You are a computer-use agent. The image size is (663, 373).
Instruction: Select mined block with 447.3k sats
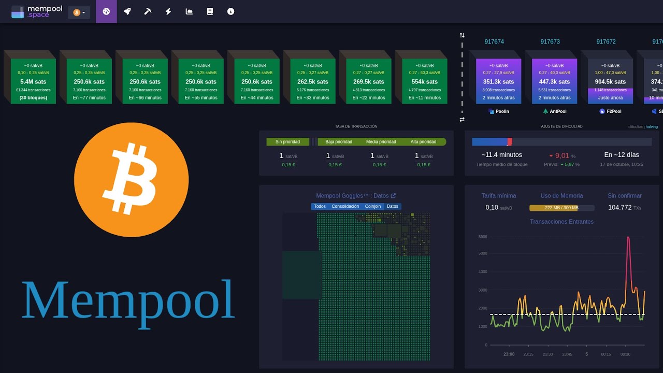(554, 81)
